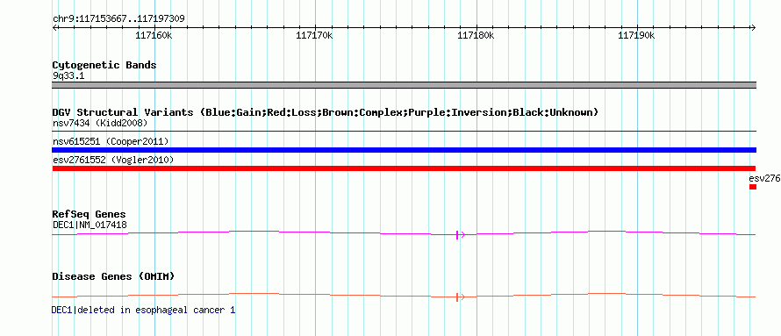This screenshot has height=336, width=781.
Task: Click the 9q33.1 band label
Action: click(x=68, y=75)
